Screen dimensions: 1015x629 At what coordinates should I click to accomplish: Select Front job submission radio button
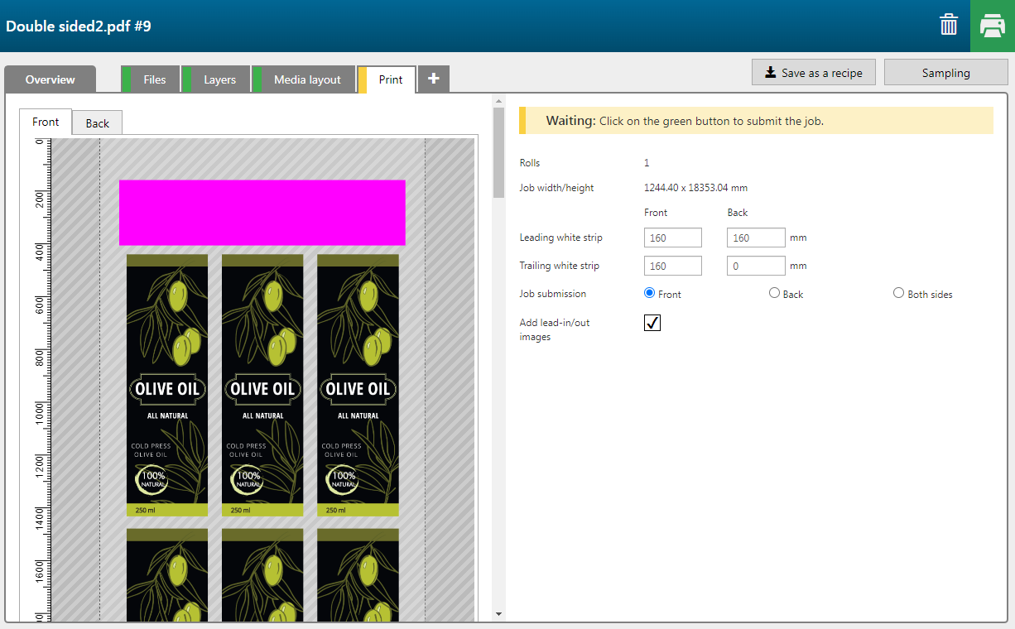649,293
